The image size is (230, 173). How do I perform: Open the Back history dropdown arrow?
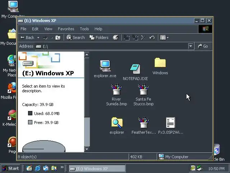38,37
